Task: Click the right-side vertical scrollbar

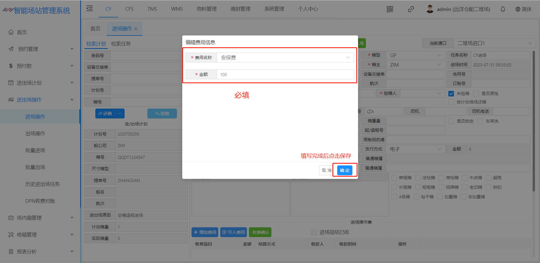Action: pyautogui.click(x=534, y=121)
